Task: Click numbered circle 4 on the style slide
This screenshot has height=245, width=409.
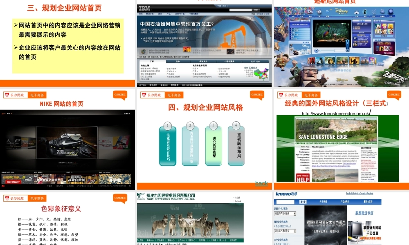Action: pyautogui.click(x=235, y=125)
